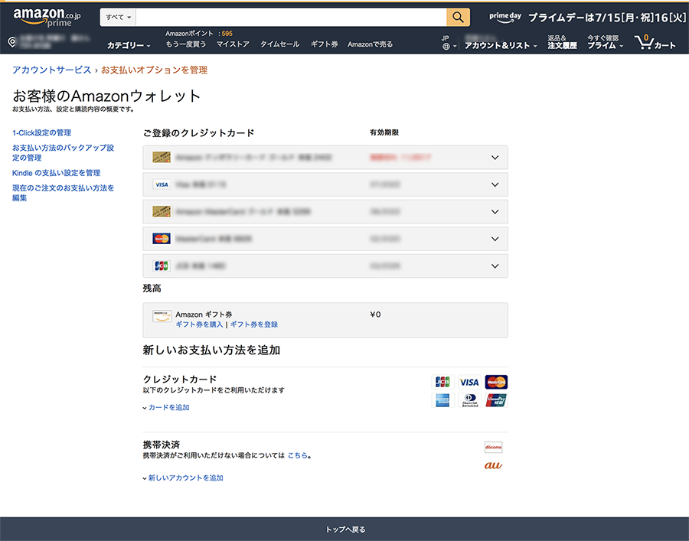Open the cart icon
Image resolution: width=689 pixels, height=541 pixels.
655,43
